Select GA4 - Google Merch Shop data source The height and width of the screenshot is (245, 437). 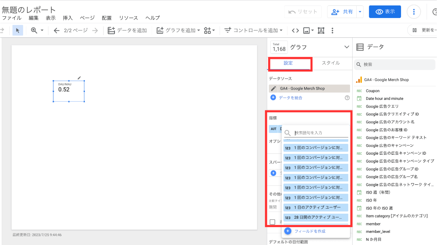pyautogui.click(x=386, y=80)
